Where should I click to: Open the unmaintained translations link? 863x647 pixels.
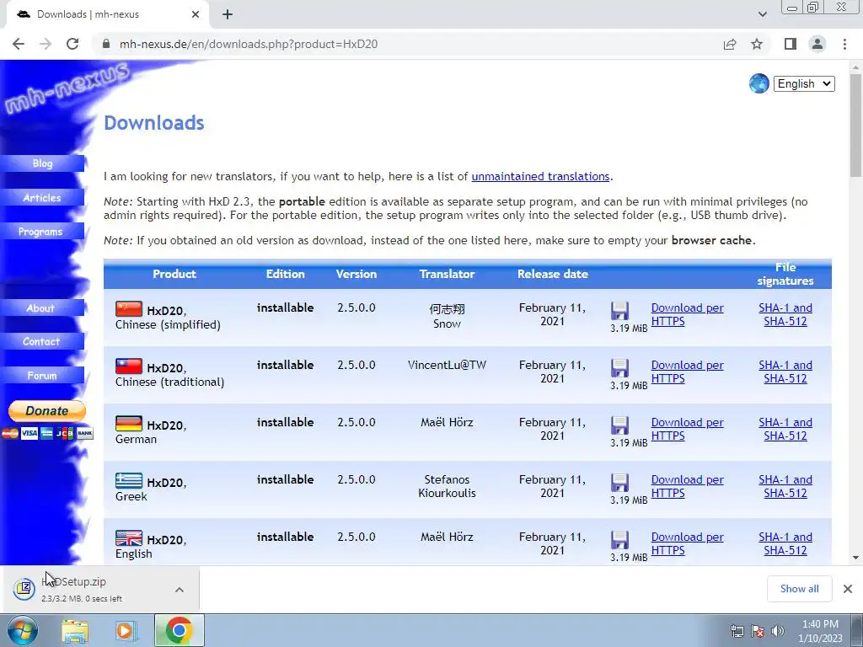540,177
